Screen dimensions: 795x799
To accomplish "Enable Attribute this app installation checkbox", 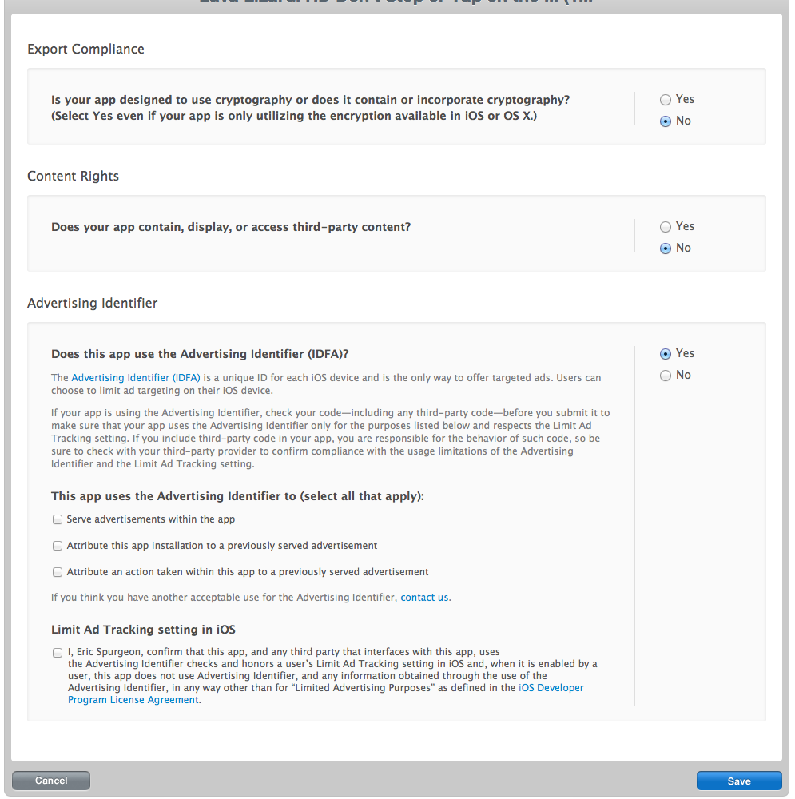I will coord(58,546).
